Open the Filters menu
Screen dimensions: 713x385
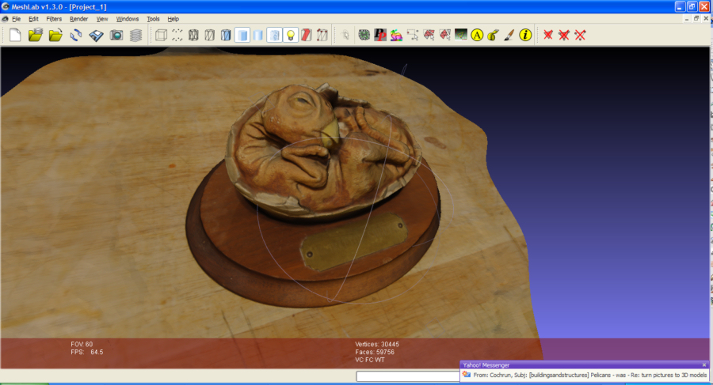(x=54, y=18)
